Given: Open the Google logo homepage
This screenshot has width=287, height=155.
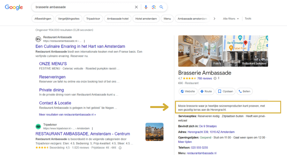Looking at the screenshot, I should (x=14, y=7).
